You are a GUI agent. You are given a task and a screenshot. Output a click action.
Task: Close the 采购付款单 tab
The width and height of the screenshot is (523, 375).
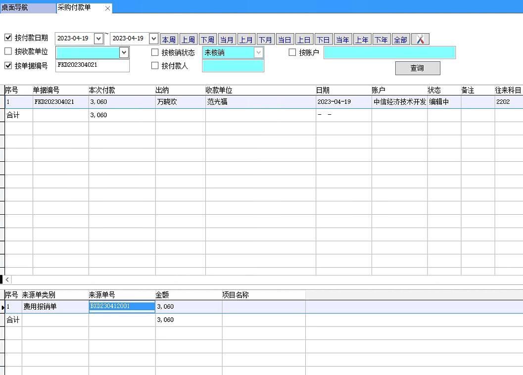tap(108, 8)
